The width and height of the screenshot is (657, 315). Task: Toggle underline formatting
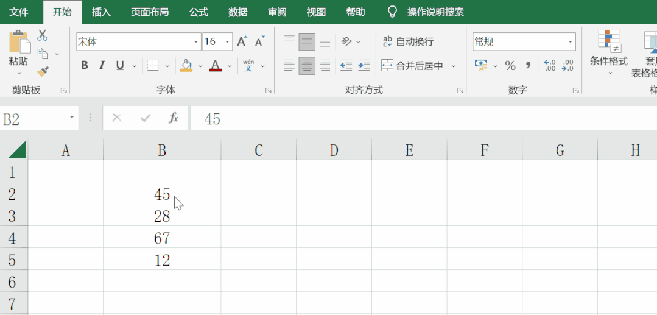pos(120,65)
